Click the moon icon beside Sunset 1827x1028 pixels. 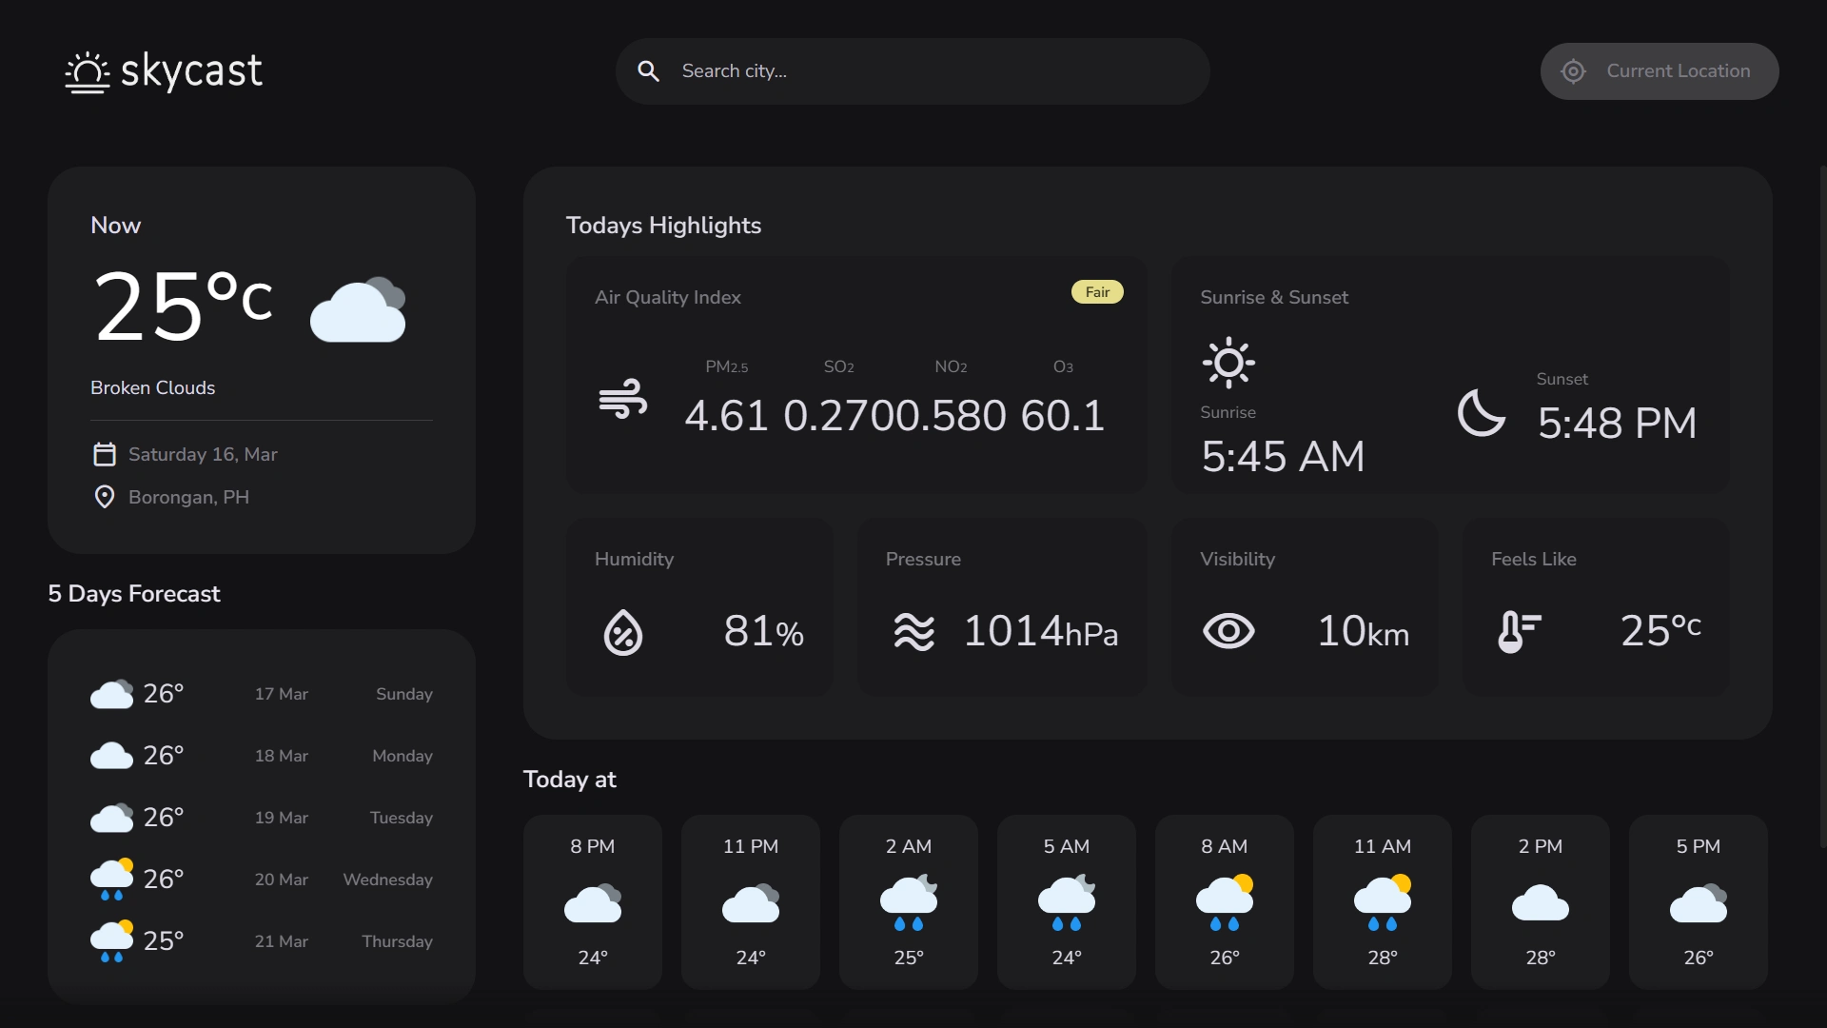coord(1482,413)
